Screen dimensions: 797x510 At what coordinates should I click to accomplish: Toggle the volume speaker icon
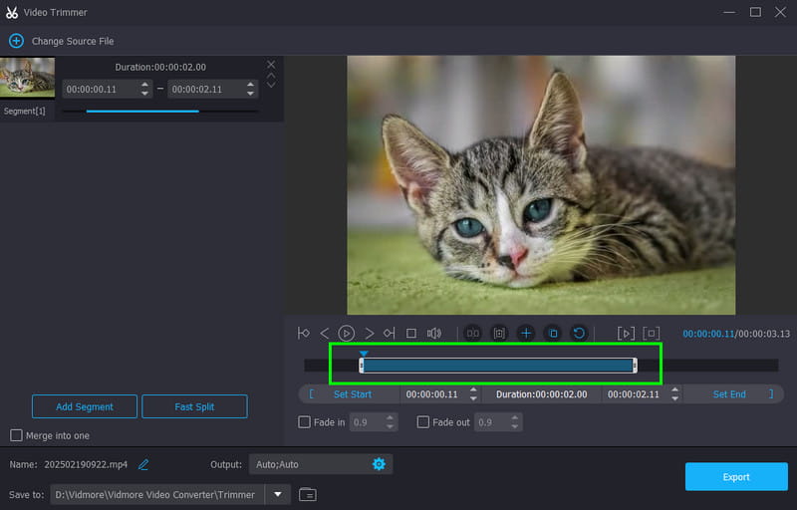click(x=434, y=334)
